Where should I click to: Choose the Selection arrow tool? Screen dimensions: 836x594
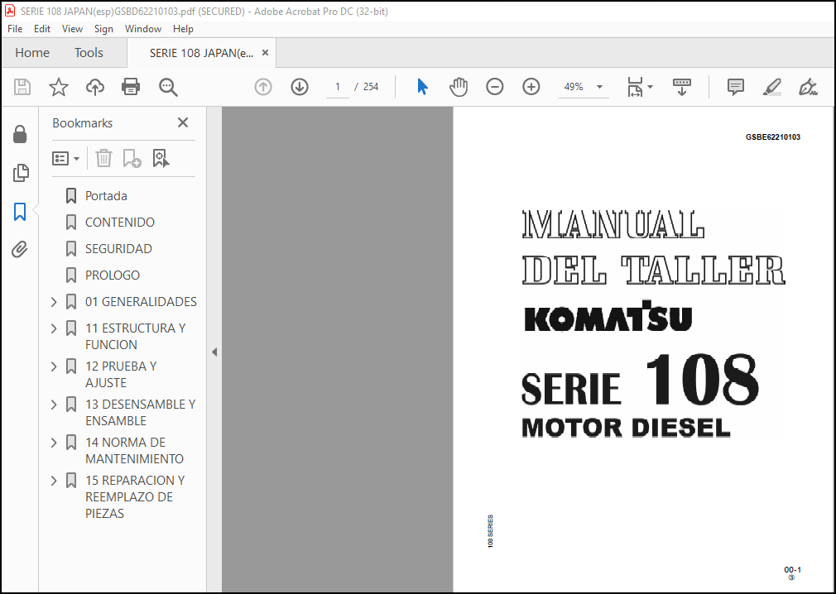[x=422, y=87]
